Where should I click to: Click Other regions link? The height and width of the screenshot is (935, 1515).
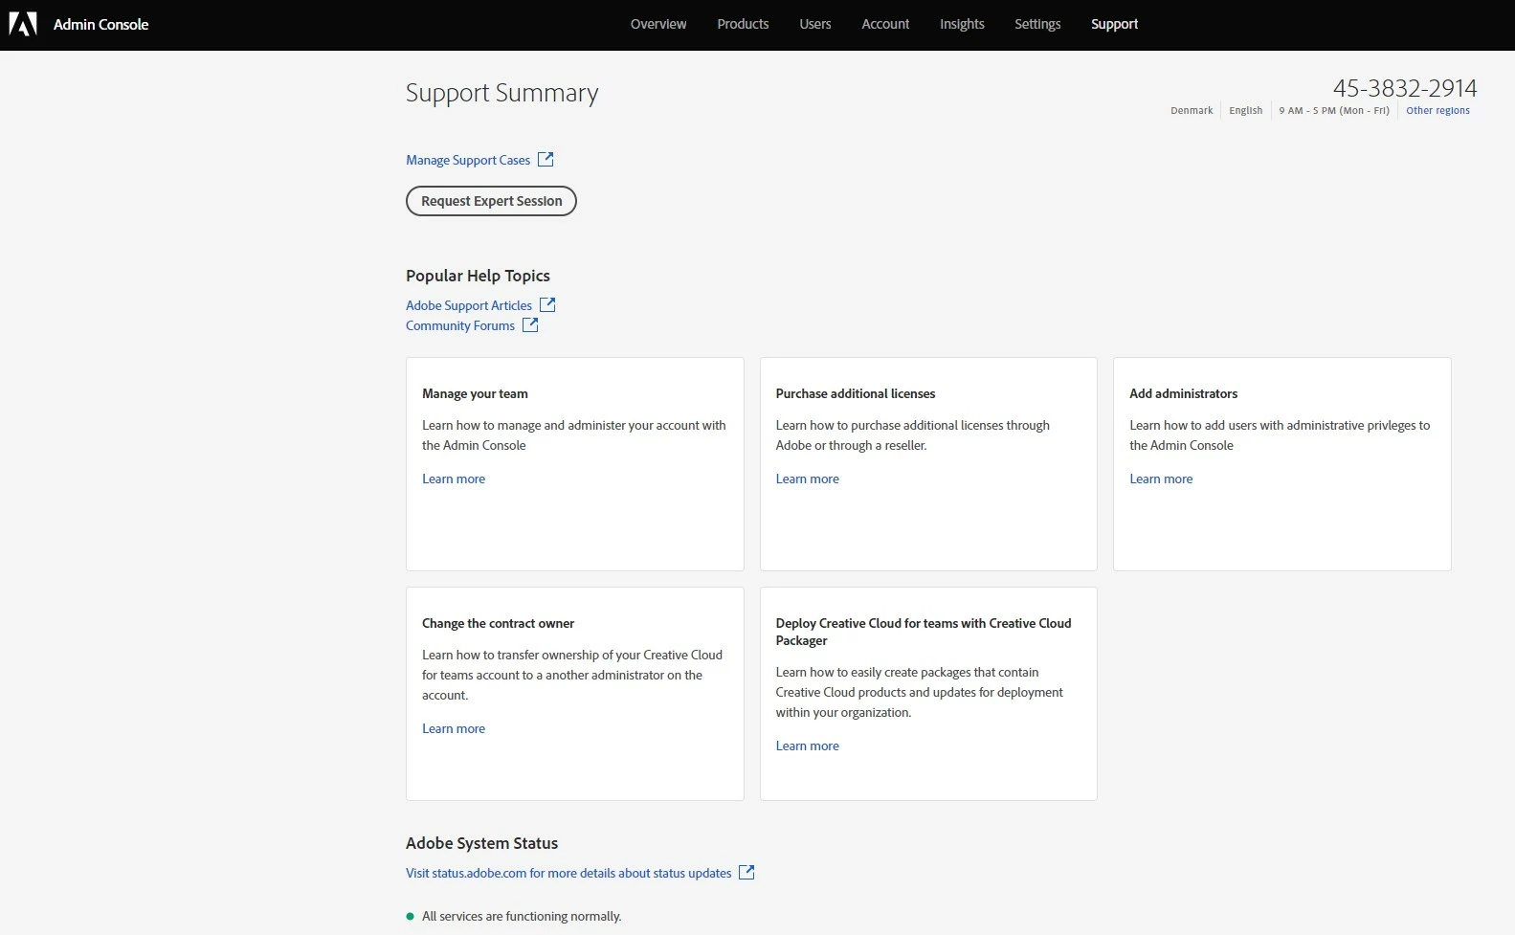[x=1437, y=110]
